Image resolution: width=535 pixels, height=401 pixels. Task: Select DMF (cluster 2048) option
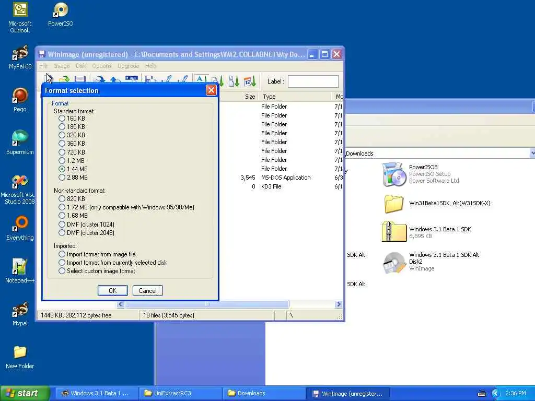pos(62,233)
